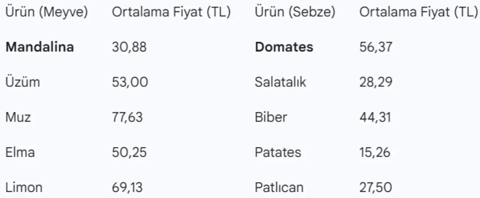Select the Domates cell
This screenshot has height=198, width=480.
(x=284, y=47)
